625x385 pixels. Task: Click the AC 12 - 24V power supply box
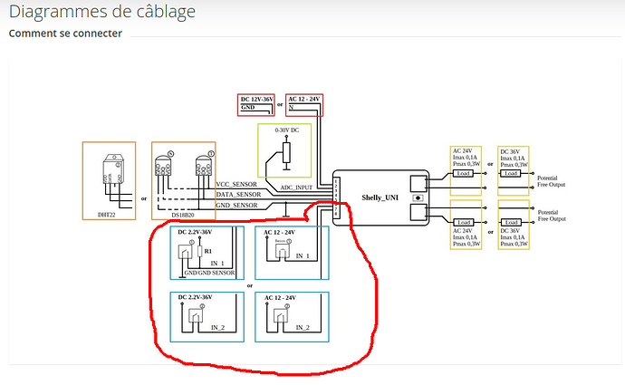[x=304, y=104]
